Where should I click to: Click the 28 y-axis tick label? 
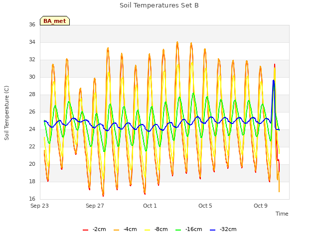(32, 94)
